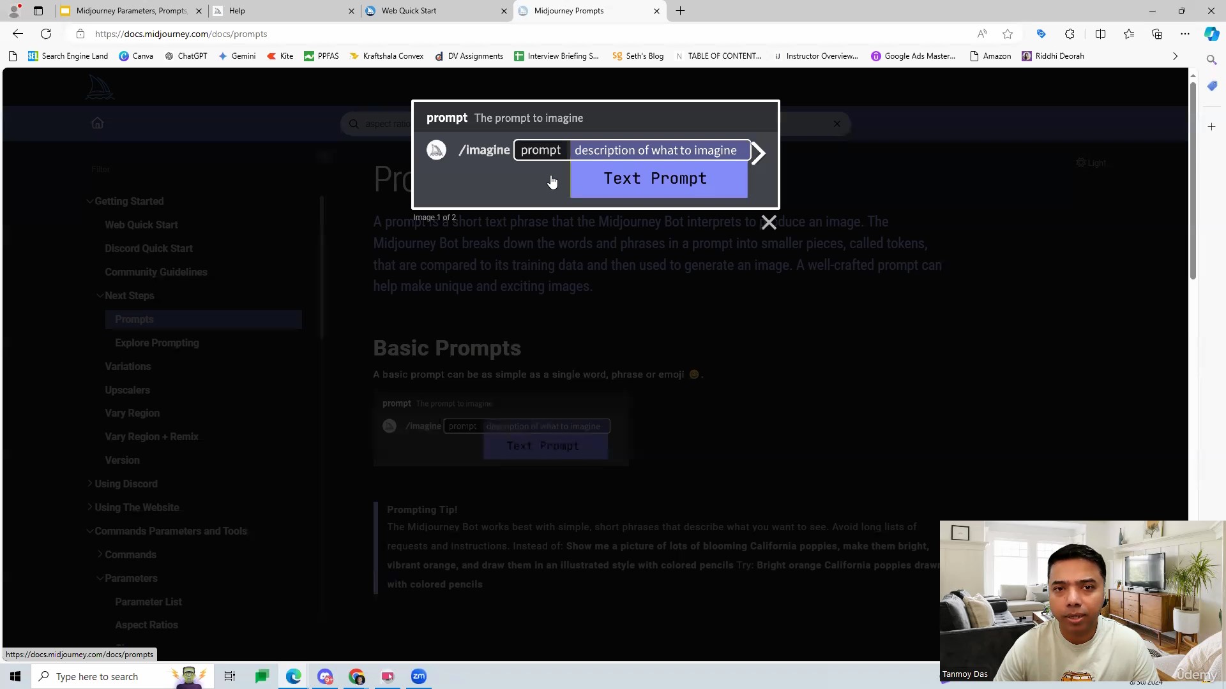Open the Gemini bookmark
The image size is (1226, 689).
(237, 56)
